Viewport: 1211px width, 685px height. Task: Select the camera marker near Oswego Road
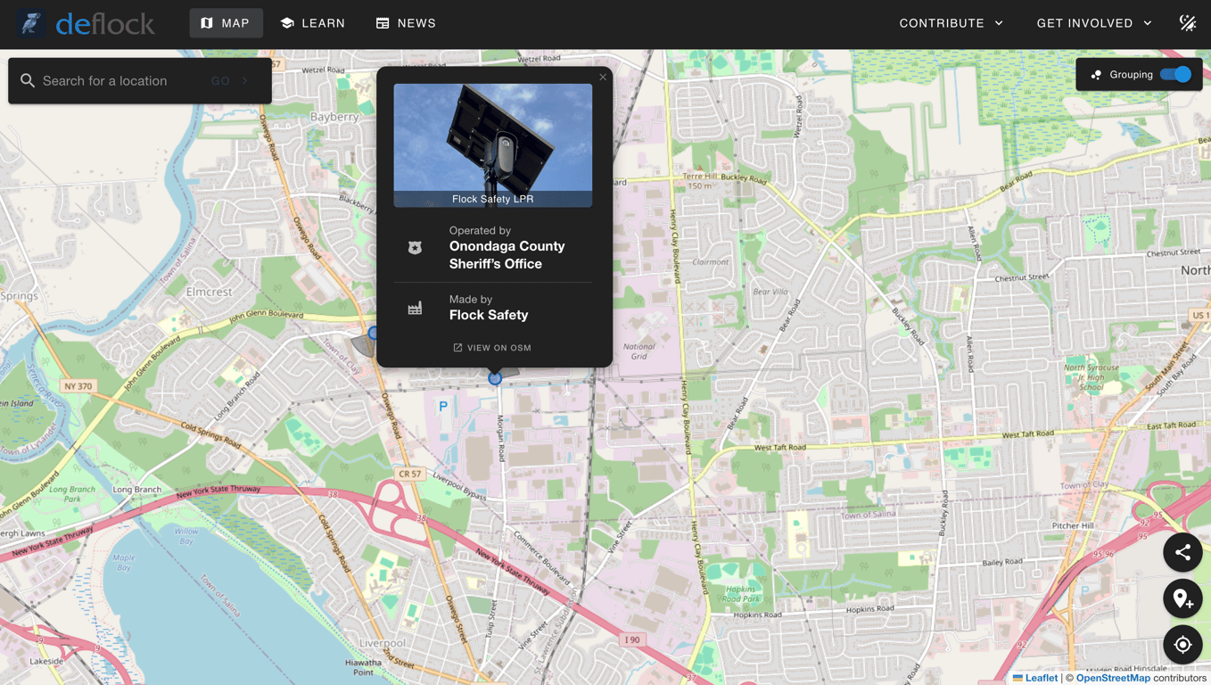point(374,333)
